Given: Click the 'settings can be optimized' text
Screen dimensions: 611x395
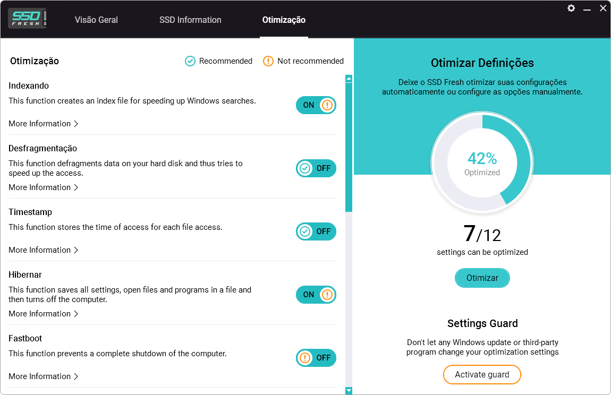Looking at the screenshot, I should tap(482, 252).
